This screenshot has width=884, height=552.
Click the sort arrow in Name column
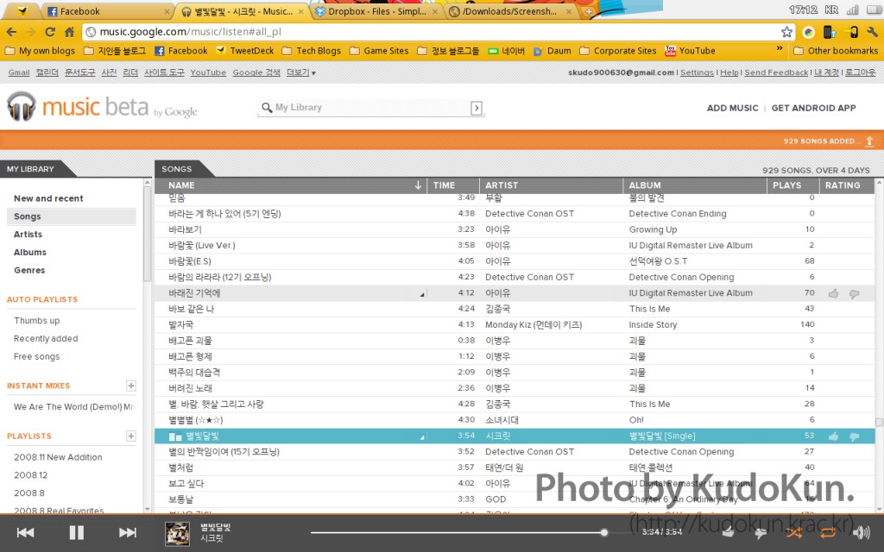(x=418, y=185)
